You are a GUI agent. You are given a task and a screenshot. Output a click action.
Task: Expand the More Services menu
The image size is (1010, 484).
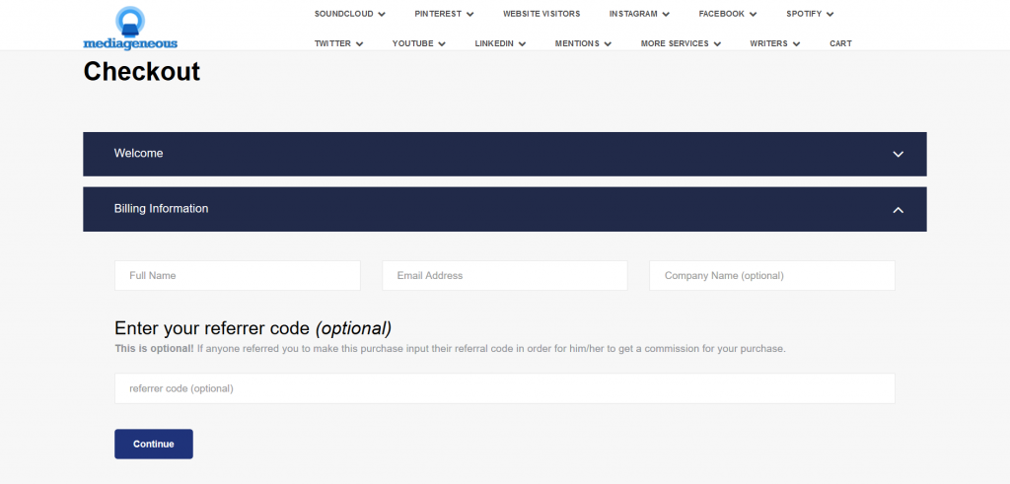(681, 43)
